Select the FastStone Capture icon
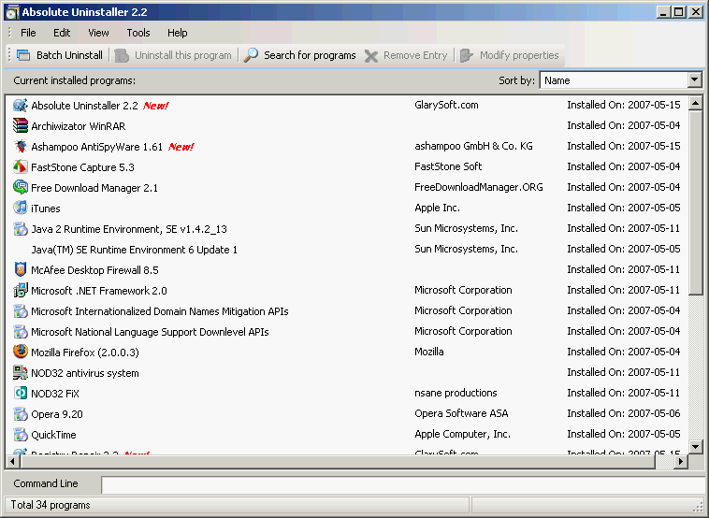Viewport: 709px width, 518px height. [x=21, y=166]
